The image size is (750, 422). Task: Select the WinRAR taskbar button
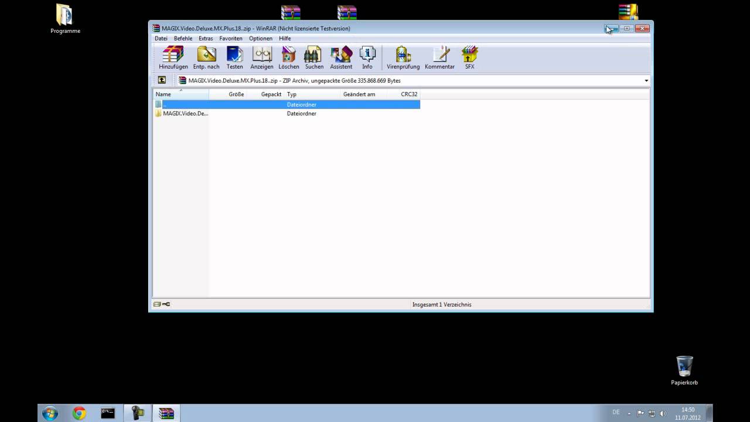pyautogui.click(x=166, y=413)
